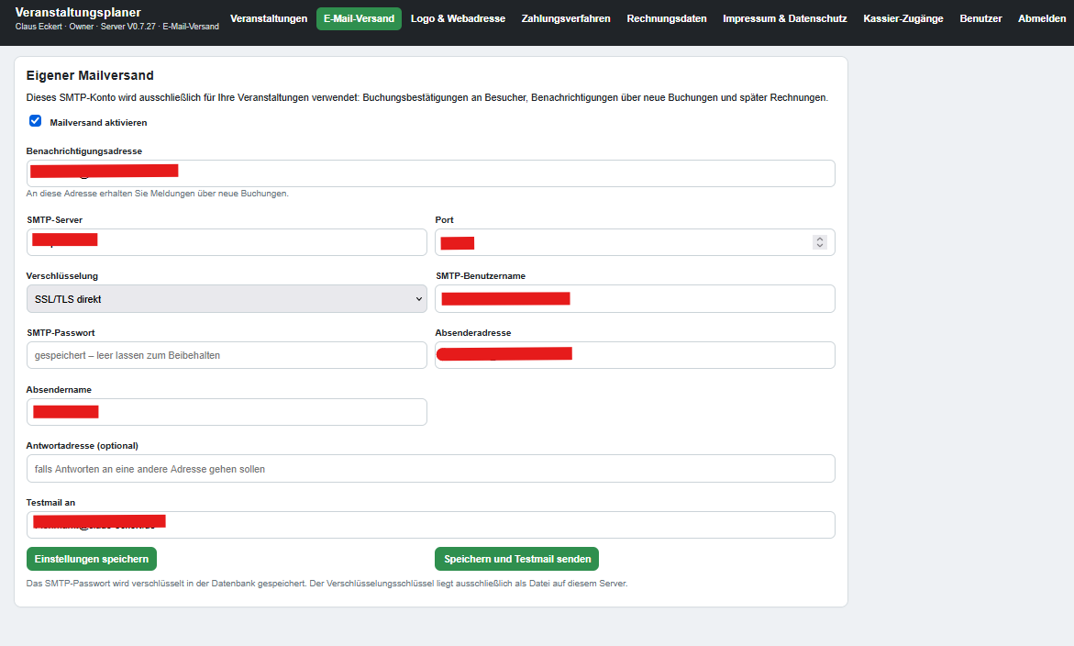
Task: Click the SMTP-Passwort field
Action: [x=227, y=355]
